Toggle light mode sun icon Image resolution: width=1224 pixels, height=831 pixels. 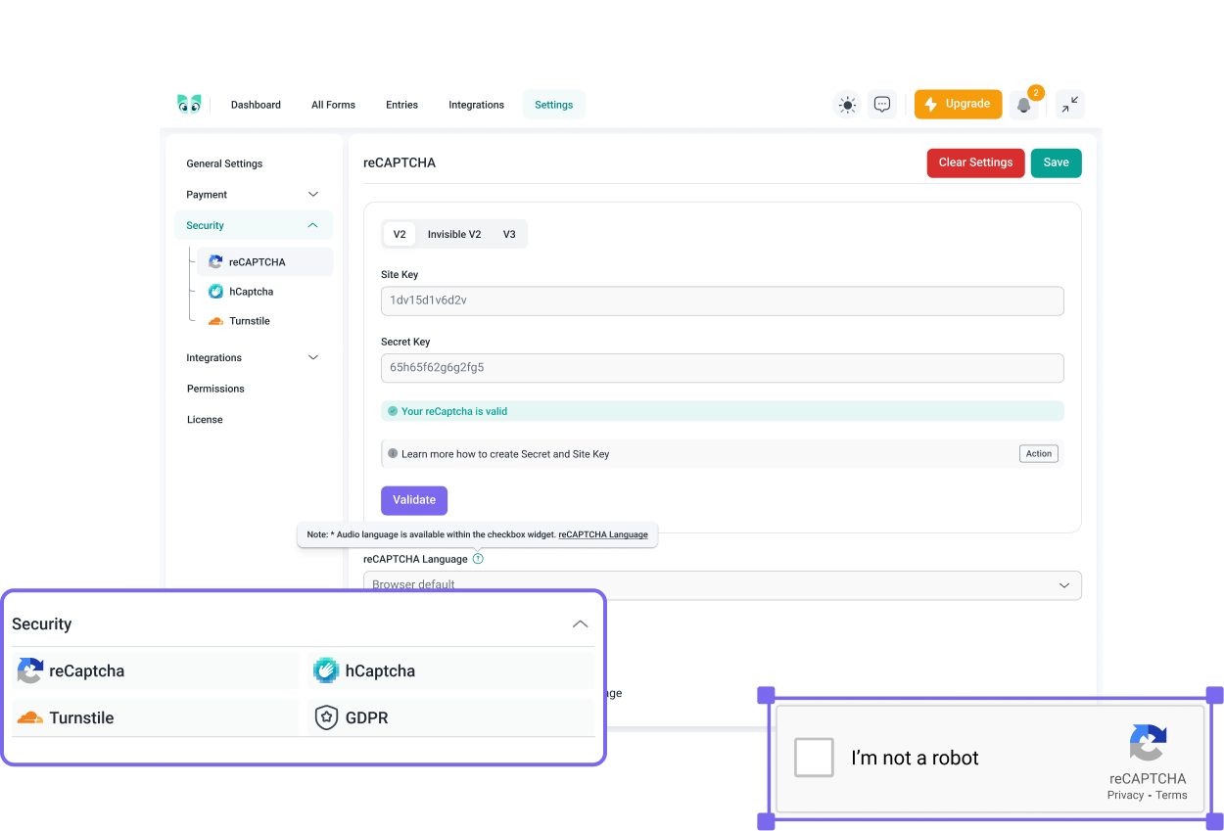pos(847,105)
